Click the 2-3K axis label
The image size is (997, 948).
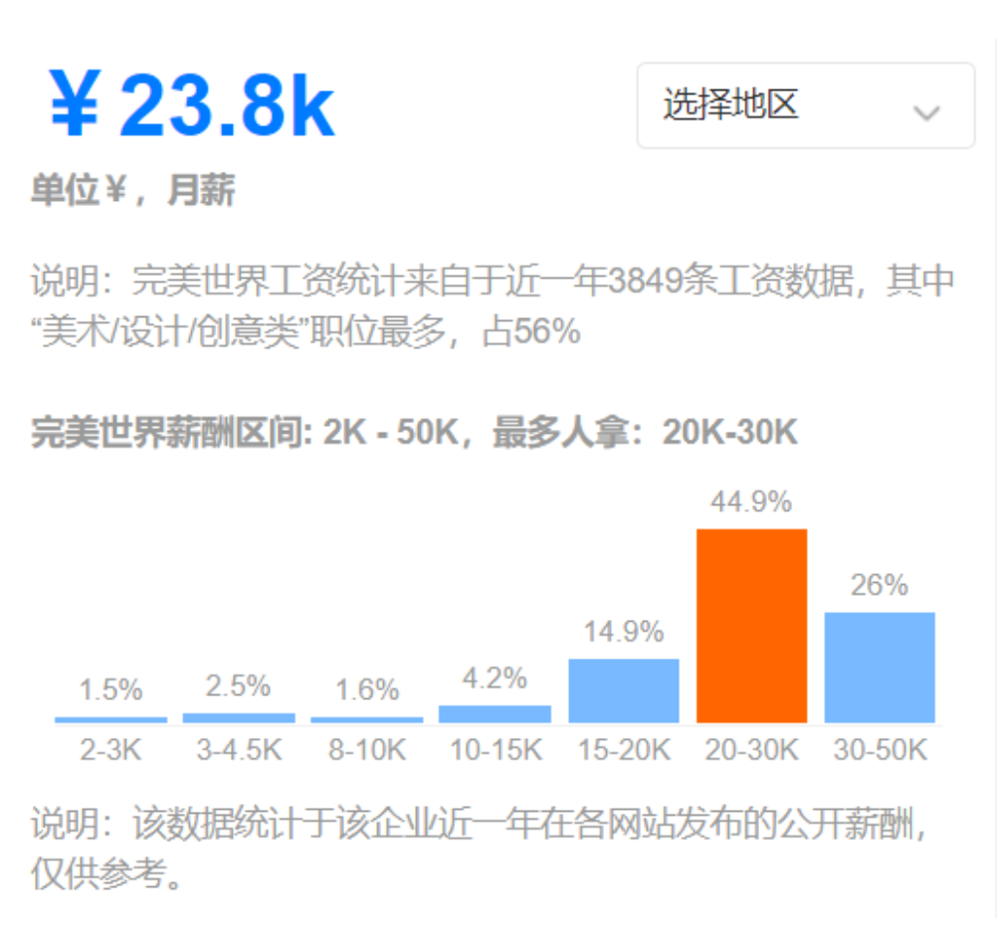click(110, 750)
